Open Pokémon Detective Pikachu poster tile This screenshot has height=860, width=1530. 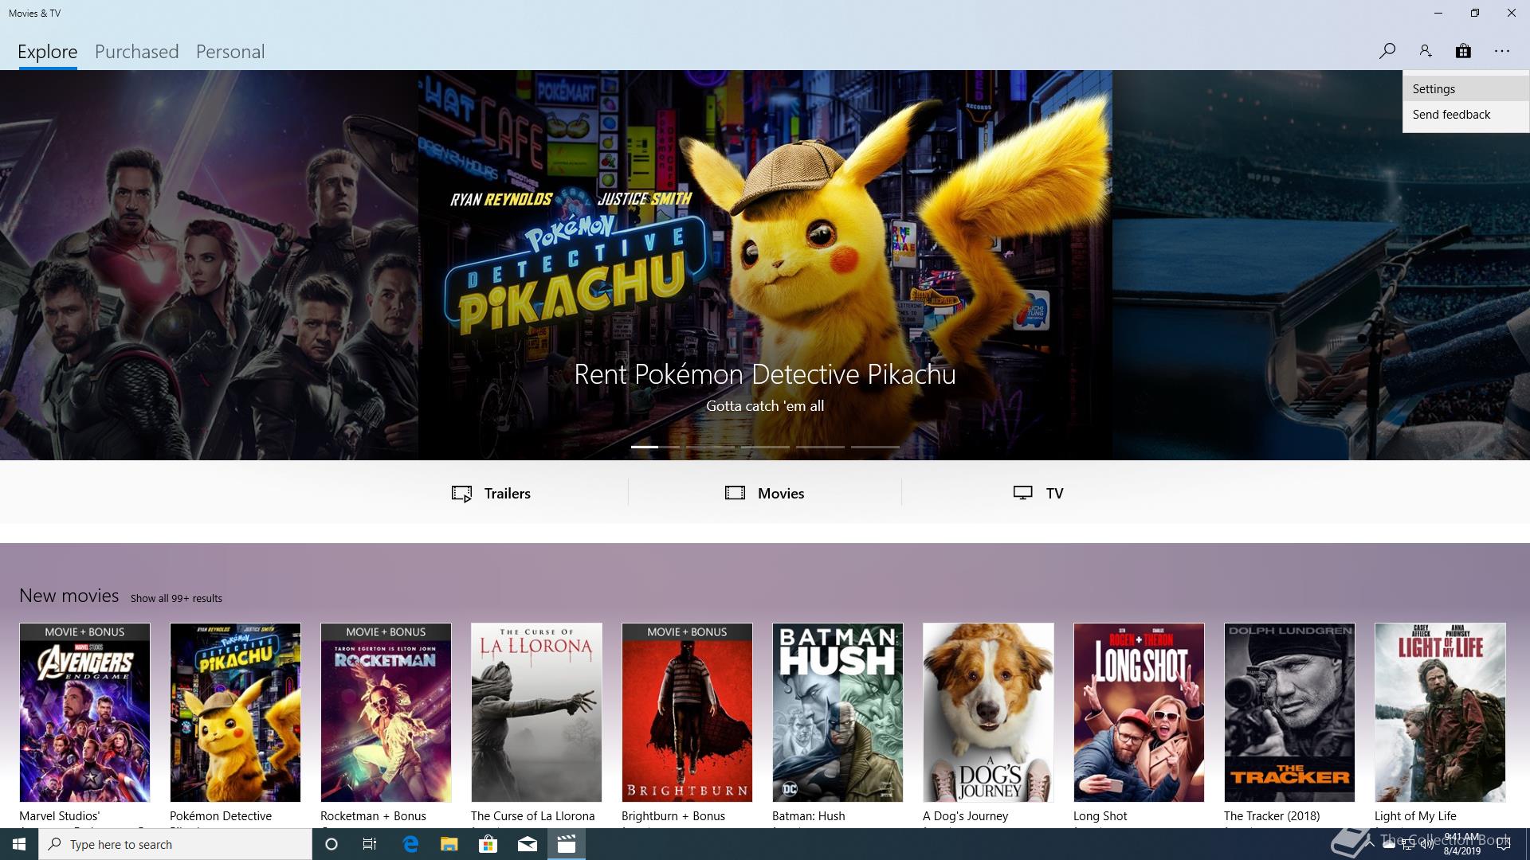(x=235, y=713)
